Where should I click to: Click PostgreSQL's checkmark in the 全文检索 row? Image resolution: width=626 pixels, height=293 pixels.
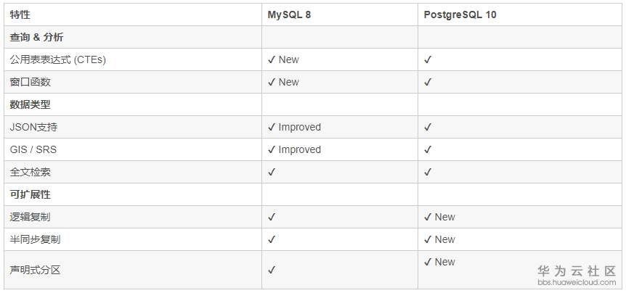428,172
